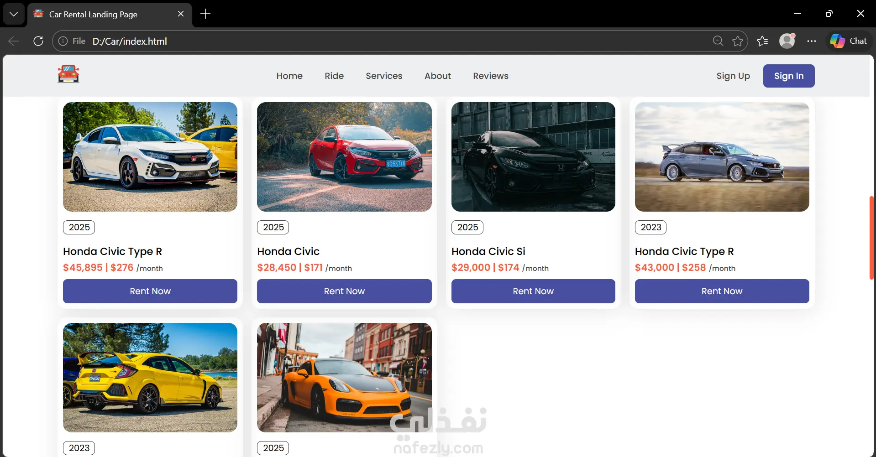
Task: Open the Ride nav link
Action: point(334,76)
